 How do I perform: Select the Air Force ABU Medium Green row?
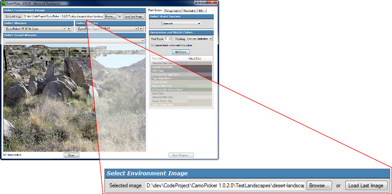[x=181, y=89]
